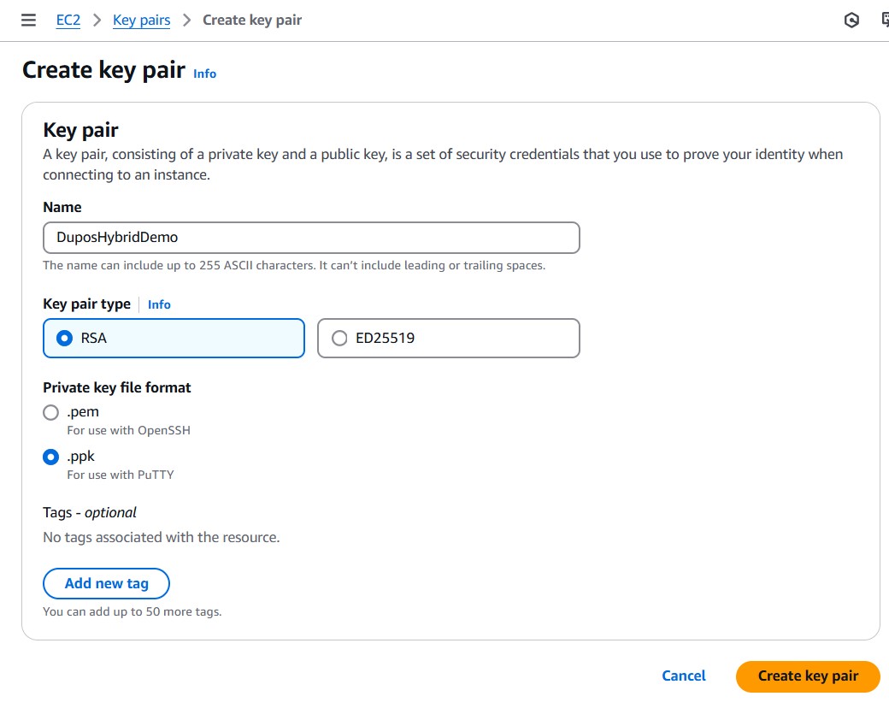This screenshot has width=889, height=714.
Task: Select the .ppk format for PuTTY
Action: point(51,457)
